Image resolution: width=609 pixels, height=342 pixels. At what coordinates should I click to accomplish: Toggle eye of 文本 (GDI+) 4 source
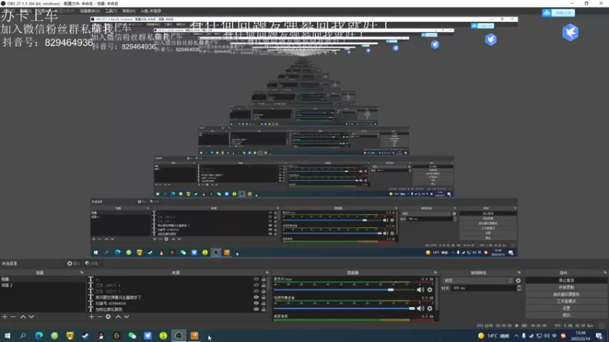256,285
